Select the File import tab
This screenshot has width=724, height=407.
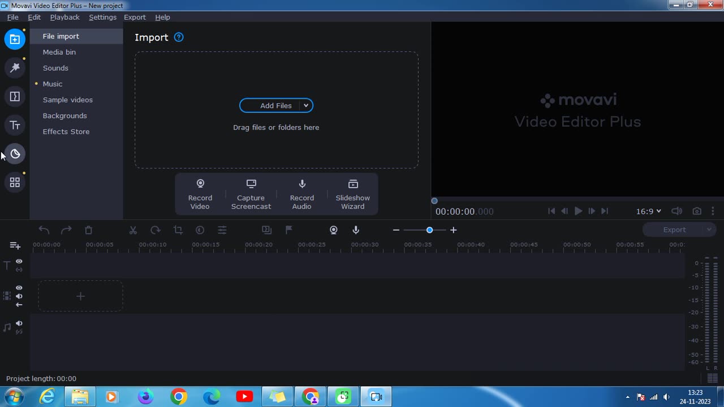76,36
